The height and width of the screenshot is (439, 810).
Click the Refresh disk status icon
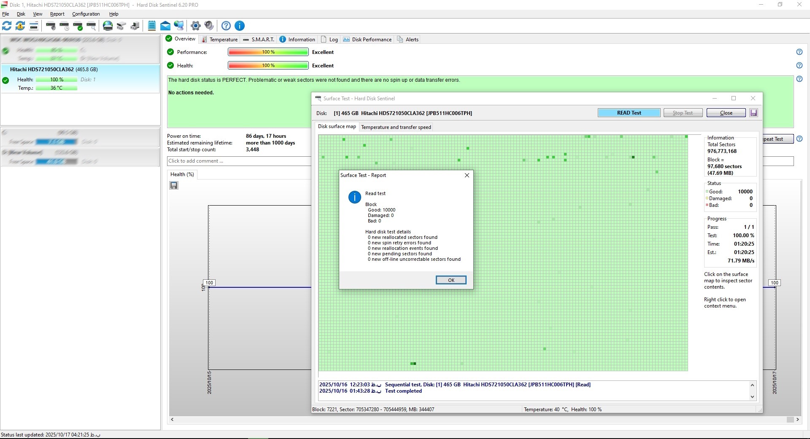7,26
